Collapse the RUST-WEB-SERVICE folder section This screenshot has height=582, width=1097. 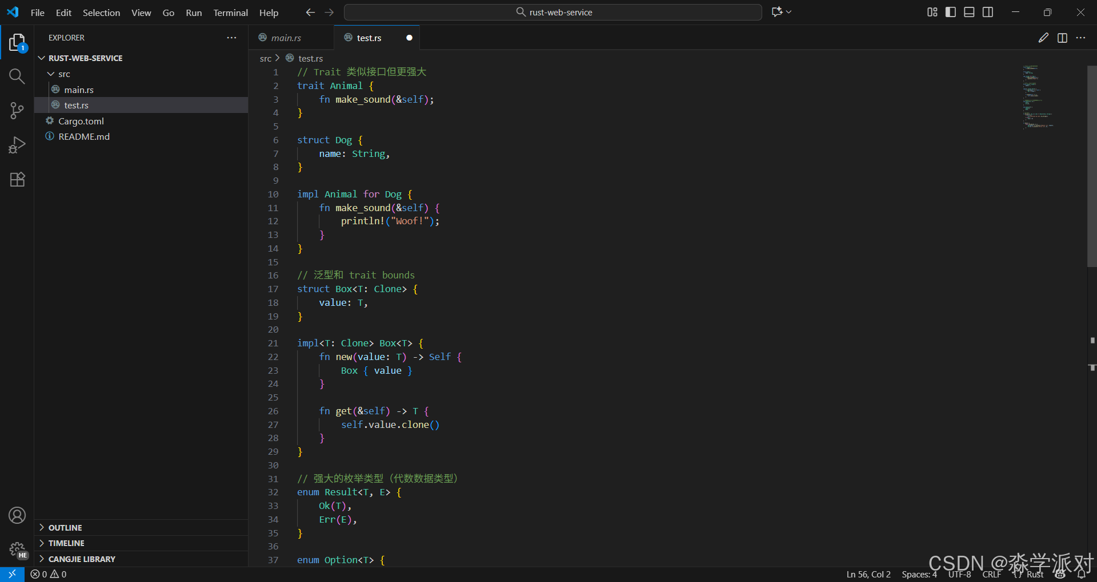(141, 58)
